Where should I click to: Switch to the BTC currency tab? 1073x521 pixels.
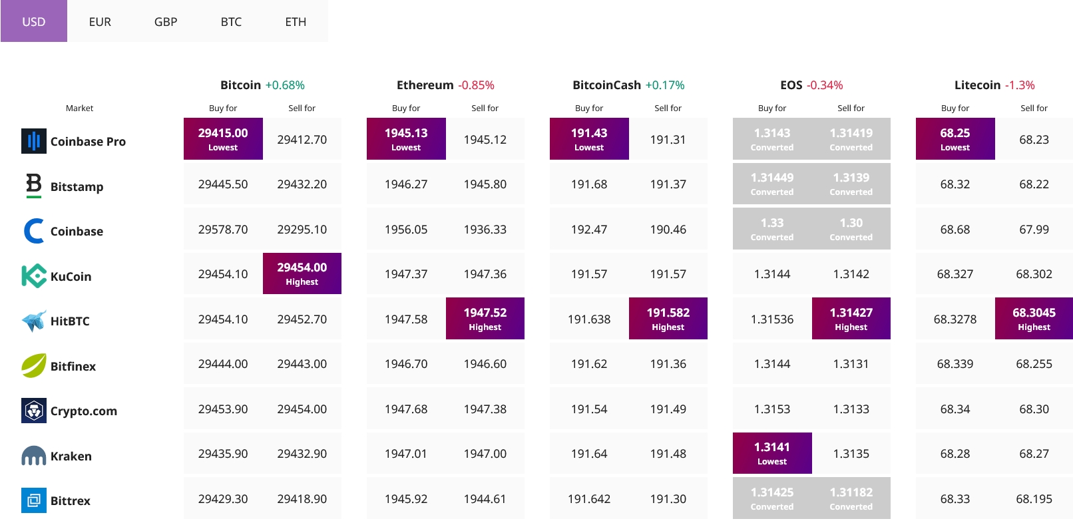(231, 21)
